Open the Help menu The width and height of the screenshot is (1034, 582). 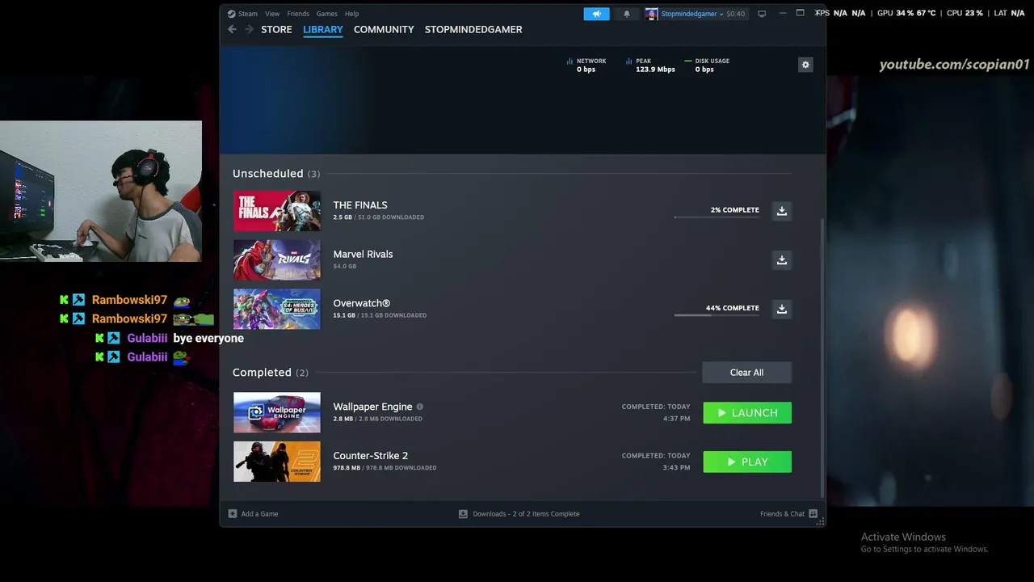click(352, 14)
